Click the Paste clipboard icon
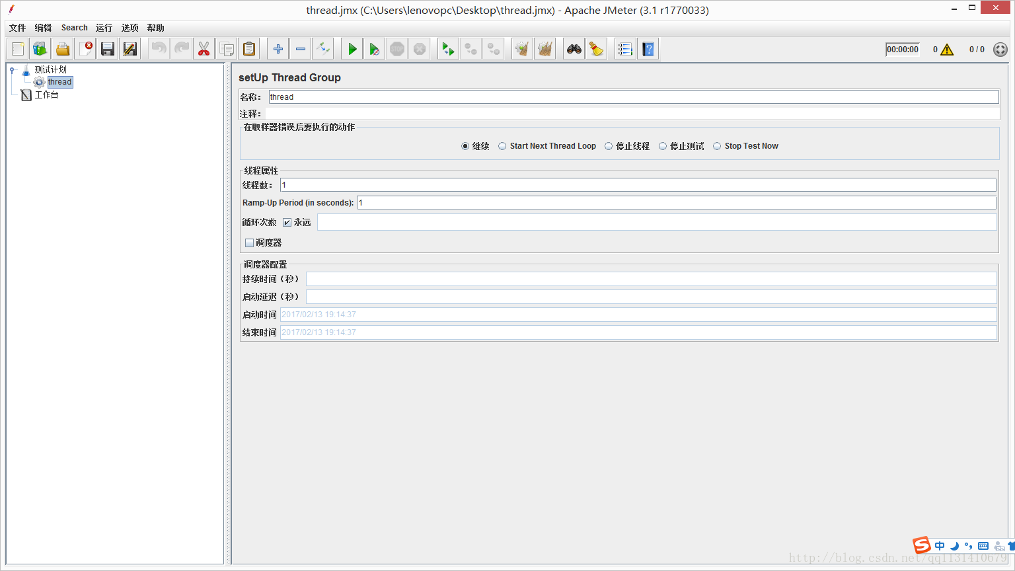Viewport: 1015px width, 571px height. click(249, 49)
